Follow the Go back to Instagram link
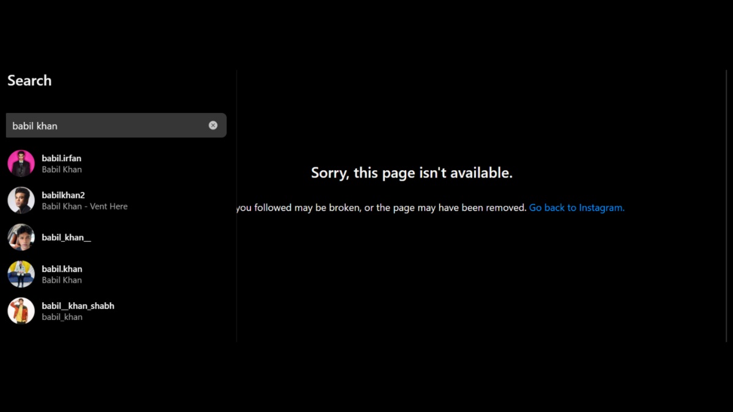733x412 pixels. pyautogui.click(x=577, y=208)
